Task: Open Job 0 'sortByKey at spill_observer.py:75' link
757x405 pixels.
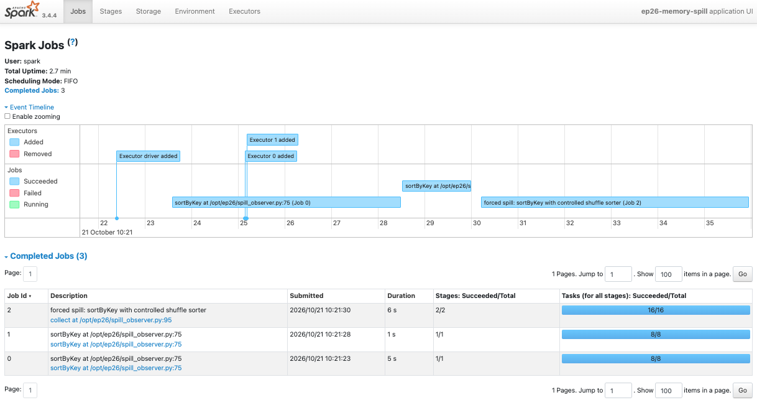Action: coord(116,368)
